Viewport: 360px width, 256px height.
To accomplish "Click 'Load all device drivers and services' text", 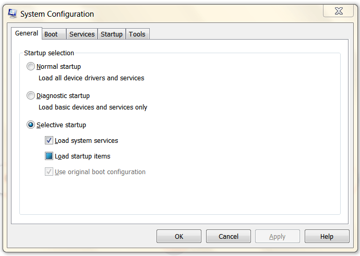I will click(91, 78).
